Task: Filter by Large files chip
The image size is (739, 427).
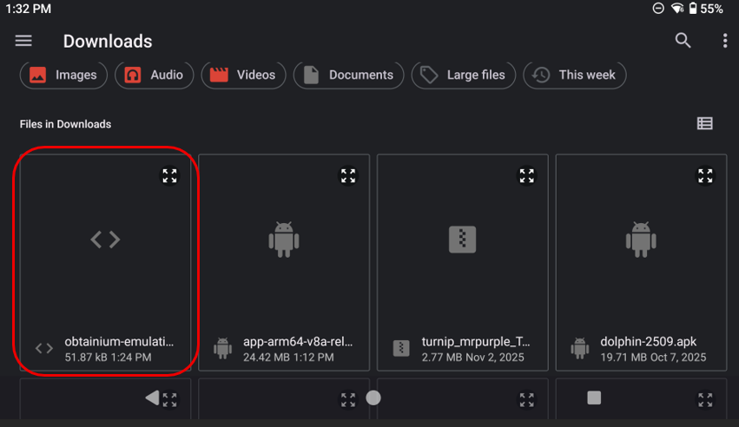Action: (464, 75)
